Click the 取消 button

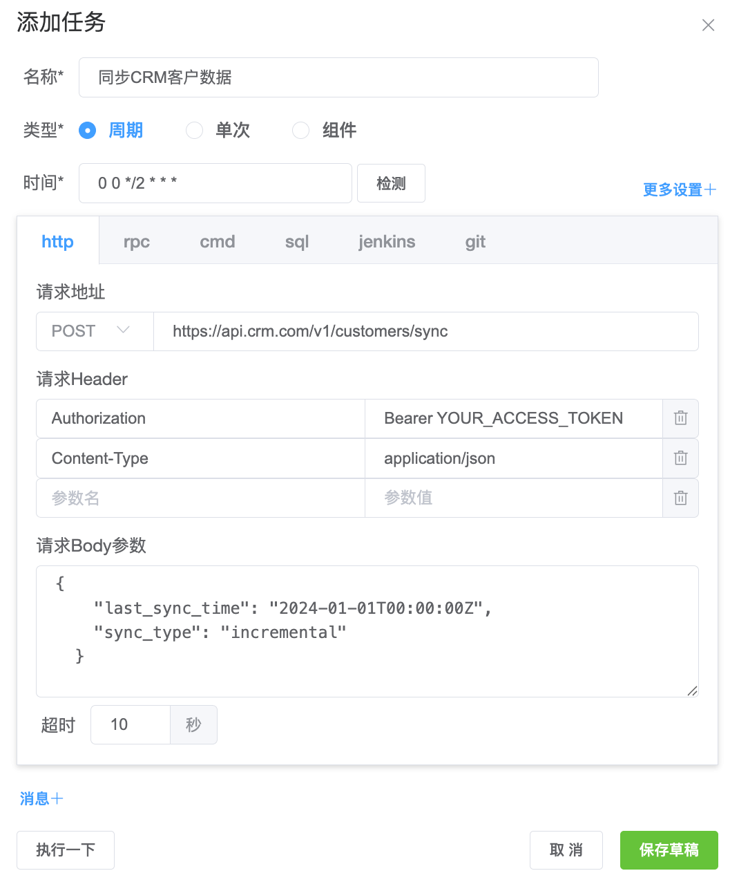point(566,850)
